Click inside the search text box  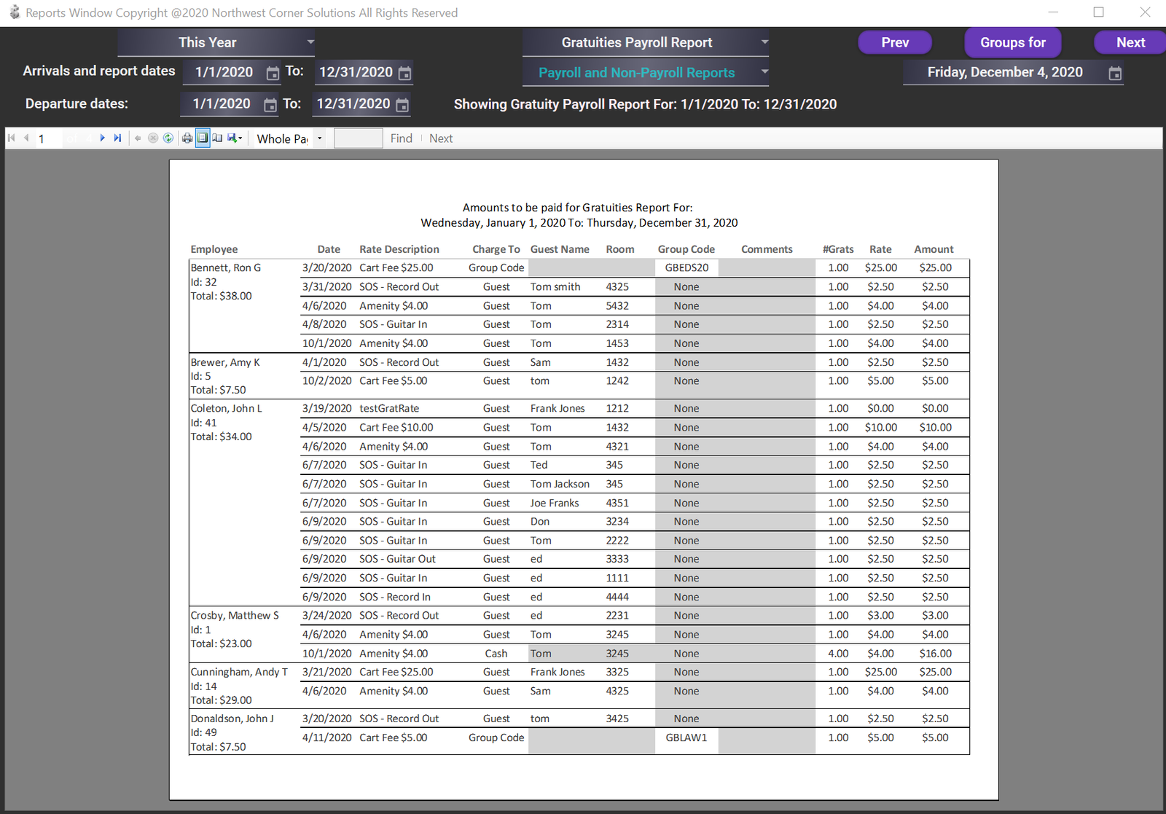[358, 138]
